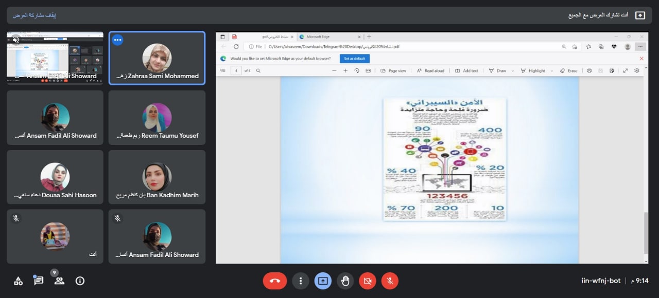Open Edge Favorites star icon
659x298 pixels.
[588, 47]
